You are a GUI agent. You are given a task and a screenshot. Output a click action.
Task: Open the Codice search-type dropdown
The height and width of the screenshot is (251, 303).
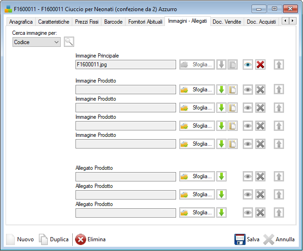37,42
